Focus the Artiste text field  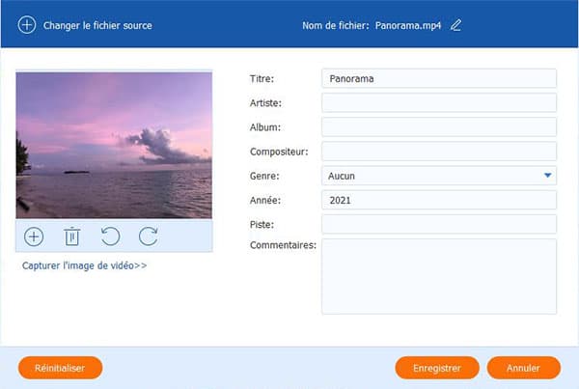point(438,102)
